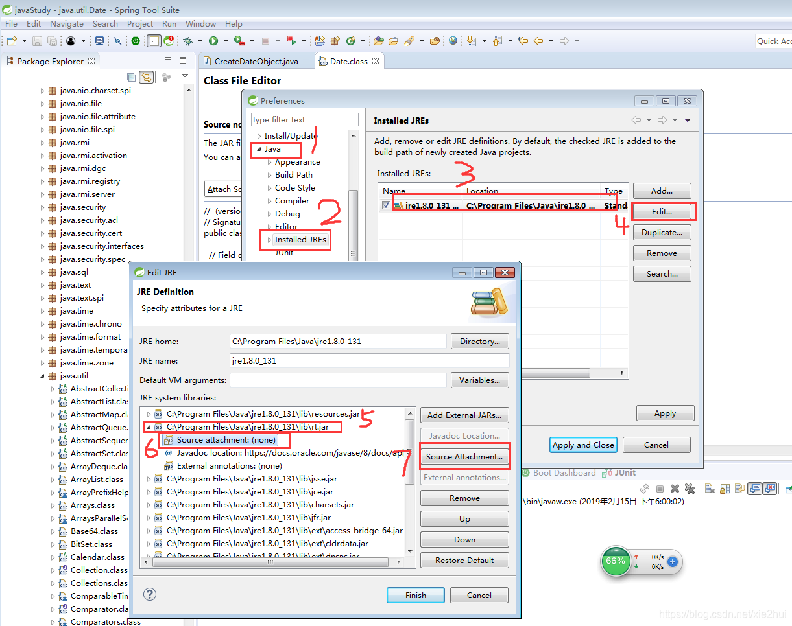Open Package Explorer view menu triangle
This screenshot has height=626, width=792.
[x=184, y=76]
